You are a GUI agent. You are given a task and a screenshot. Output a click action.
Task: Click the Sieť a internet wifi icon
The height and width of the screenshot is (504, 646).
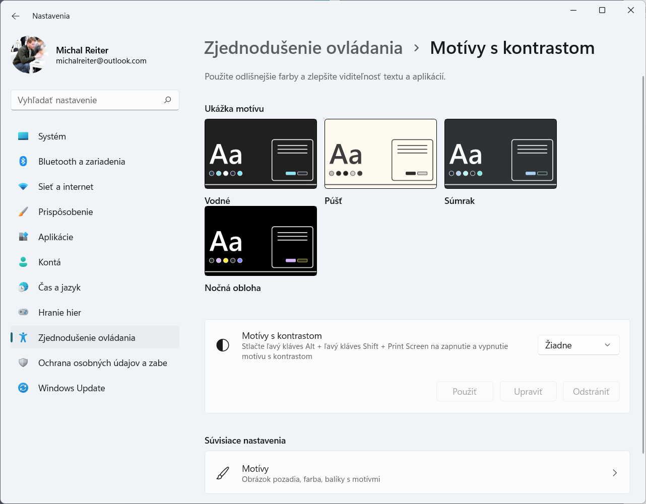pyautogui.click(x=23, y=187)
